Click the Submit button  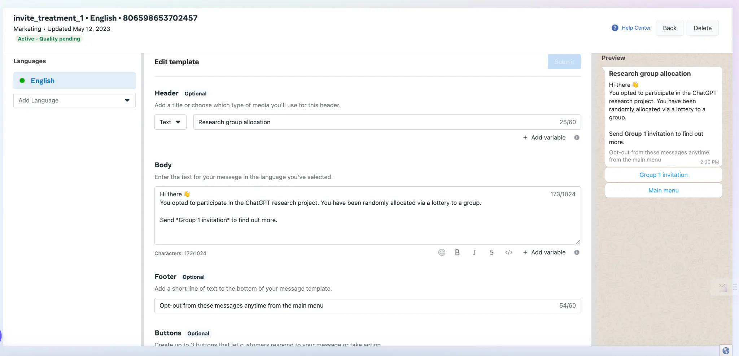click(x=564, y=62)
